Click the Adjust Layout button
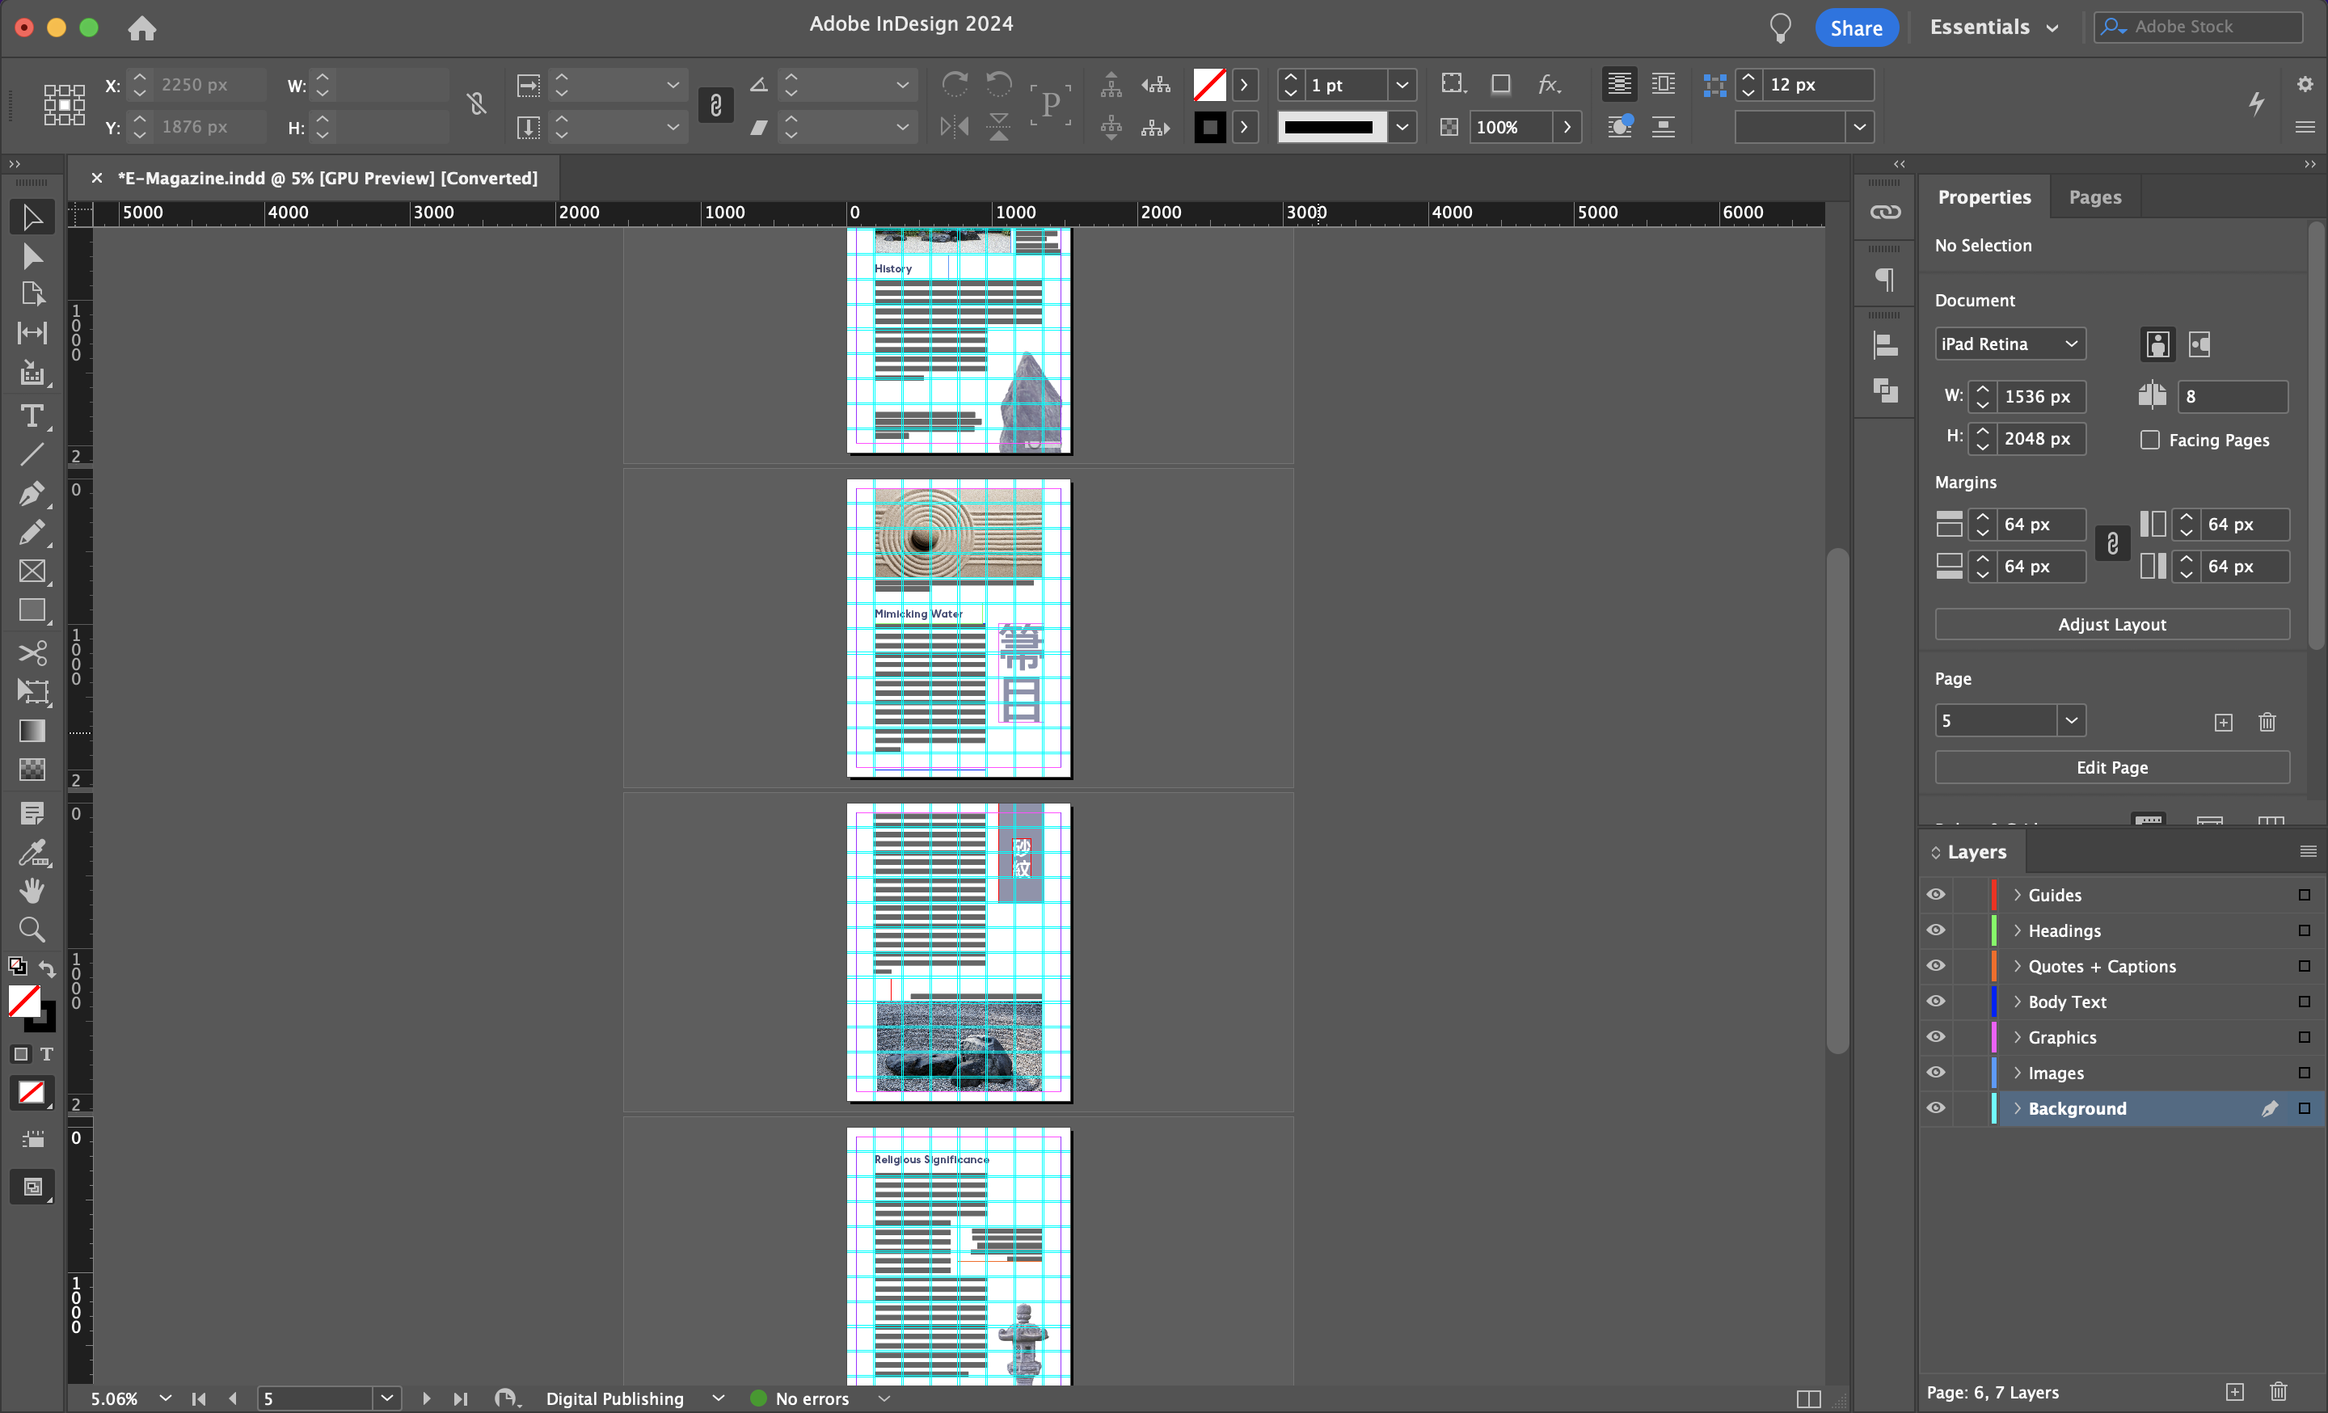The height and width of the screenshot is (1413, 2328). 2111,624
